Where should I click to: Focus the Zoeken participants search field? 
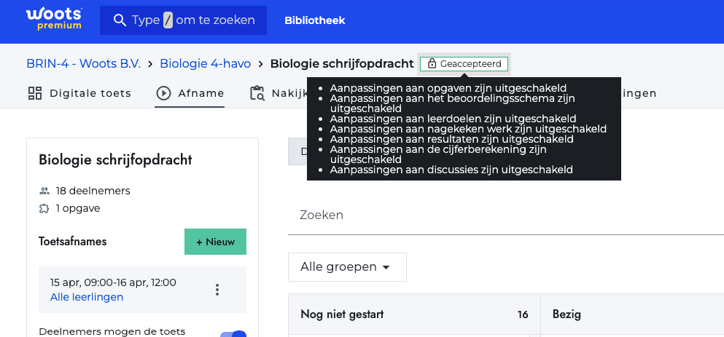pyautogui.click(x=503, y=215)
